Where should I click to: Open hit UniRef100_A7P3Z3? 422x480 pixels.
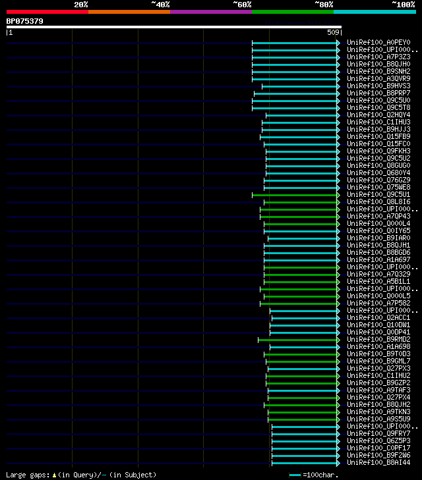tap(378, 57)
